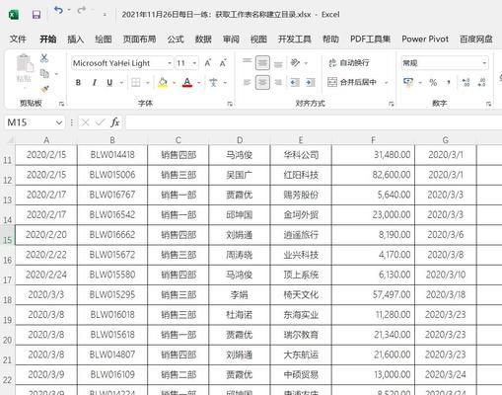The height and width of the screenshot is (395, 502).
Task: Switch to the 数据 Data tab
Action: [x=203, y=39]
